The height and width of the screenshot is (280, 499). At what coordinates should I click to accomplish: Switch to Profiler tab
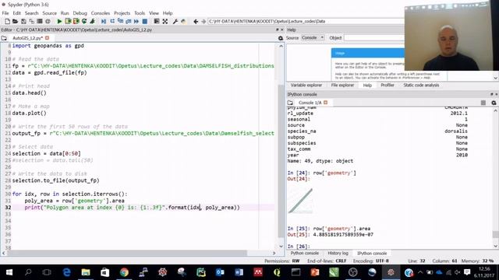(x=388, y=85)
